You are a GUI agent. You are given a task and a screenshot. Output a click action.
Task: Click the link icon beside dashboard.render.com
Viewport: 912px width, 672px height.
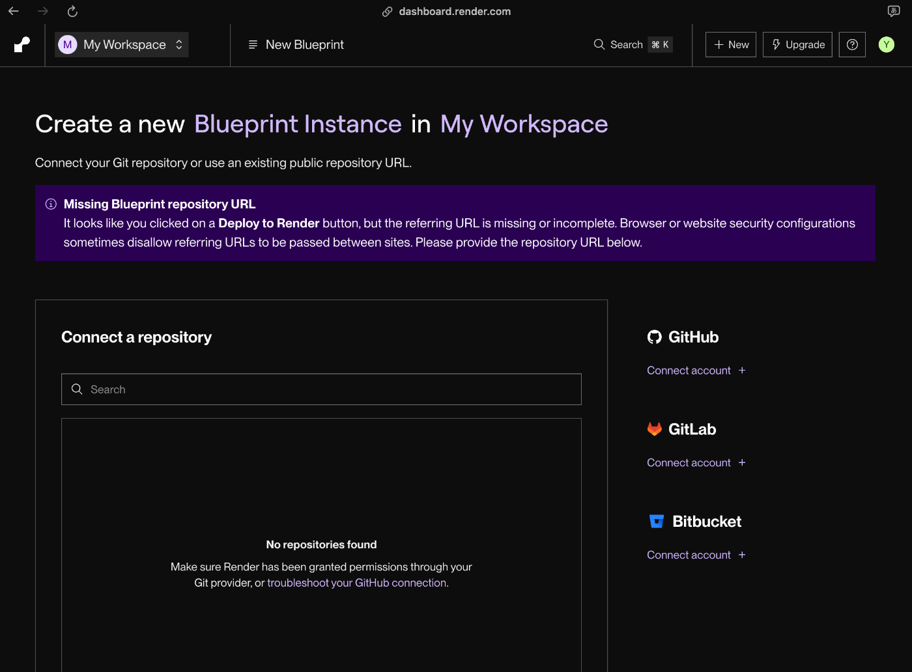[x=387, y=12]
